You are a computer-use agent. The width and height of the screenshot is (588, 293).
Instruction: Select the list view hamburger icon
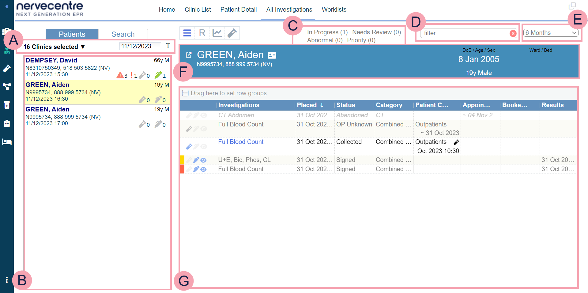187,33
